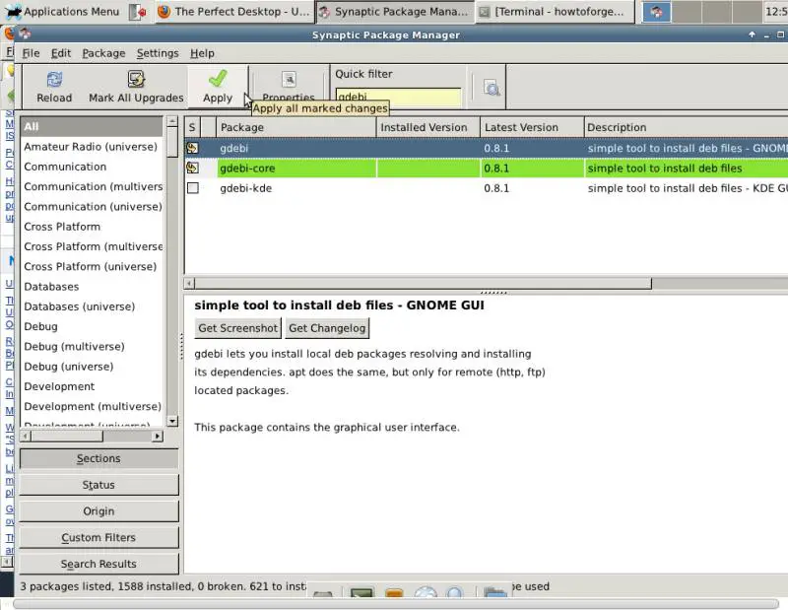Click Synaptic title bar window icon
Viewport: 788px width, 610px height.
(x=26, y=34)
